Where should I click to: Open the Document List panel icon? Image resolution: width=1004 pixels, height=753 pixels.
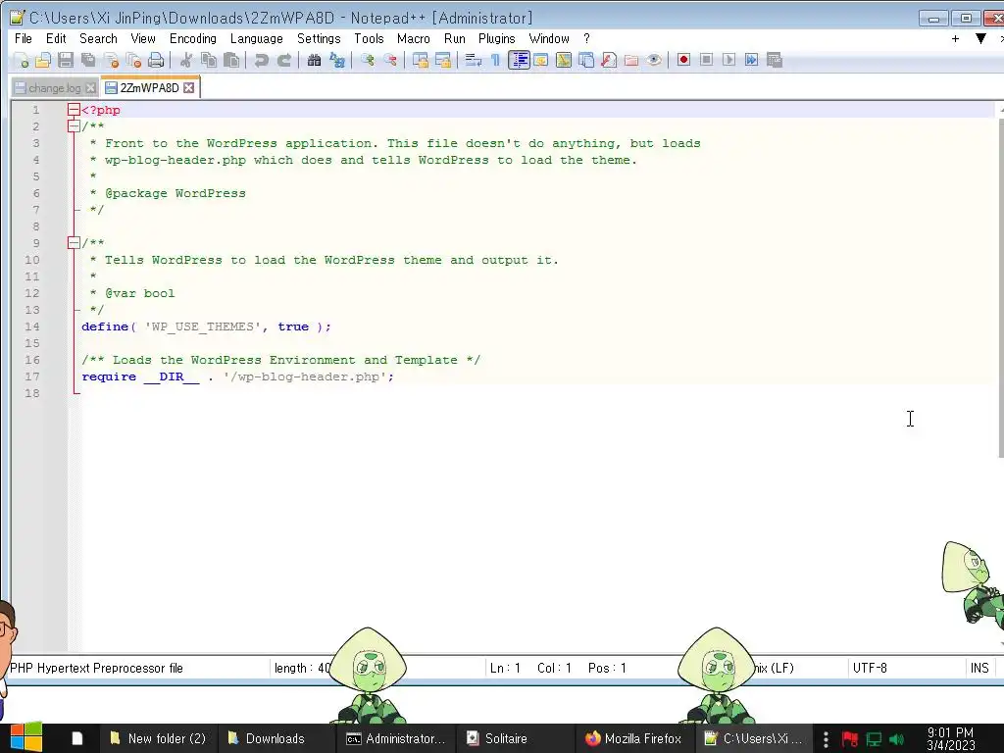pos(586,60)
